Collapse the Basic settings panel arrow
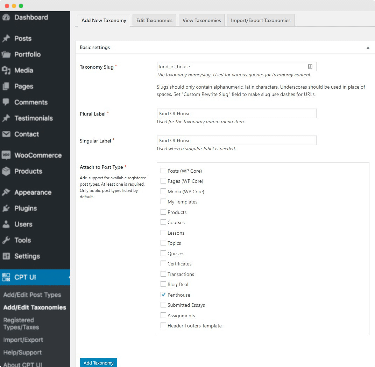The height and width of the screenshot is (367, 375). coord(368,48)
